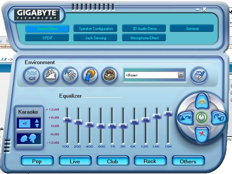Viewport: 232px width, 174px height.
Task: Select the Opera House environment icon
Action: pos(51,75)
